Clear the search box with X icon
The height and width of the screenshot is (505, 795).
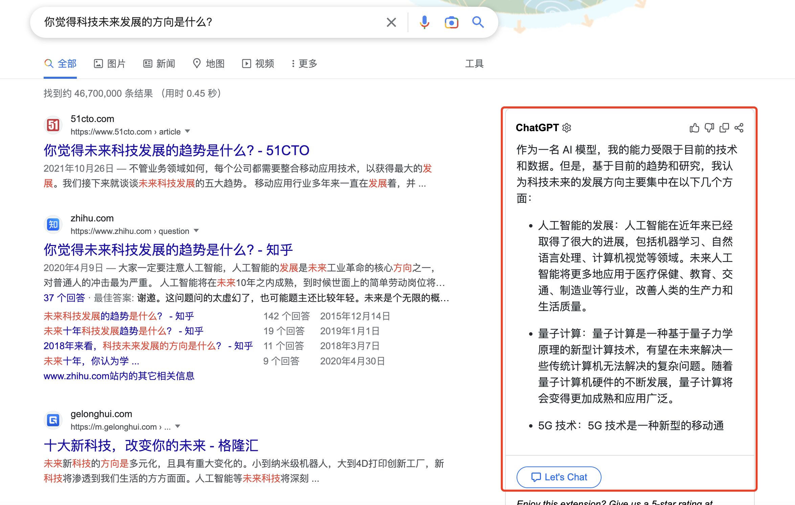[x=391, y=22]
